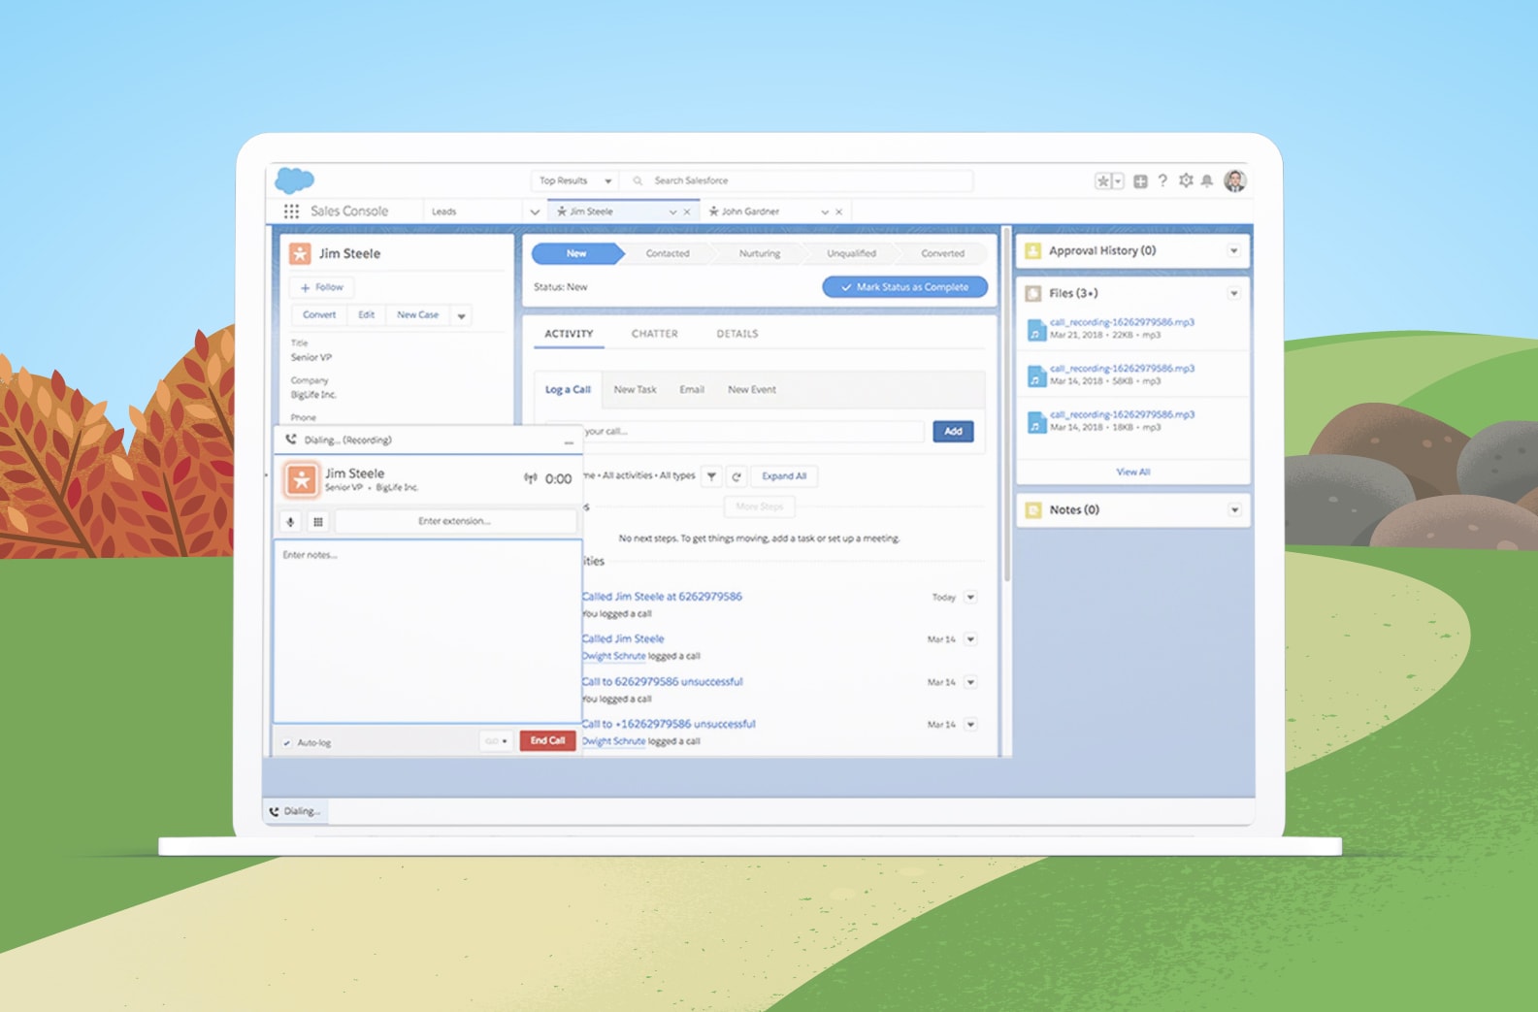Mute the call with microphone icon
This screenshot has height=1012, width=1538.
click(290, 522)
